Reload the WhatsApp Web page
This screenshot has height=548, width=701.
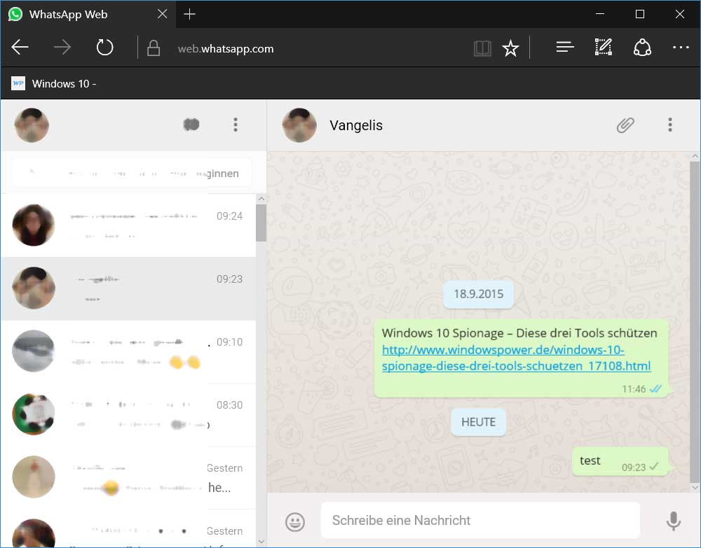tap(104, 48)
